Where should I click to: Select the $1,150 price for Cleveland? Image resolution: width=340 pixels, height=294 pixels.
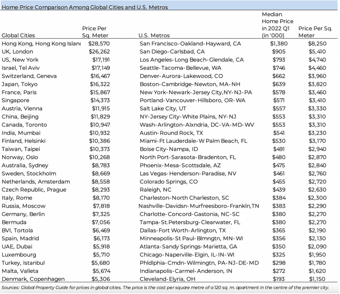click(x=317, y=279)
